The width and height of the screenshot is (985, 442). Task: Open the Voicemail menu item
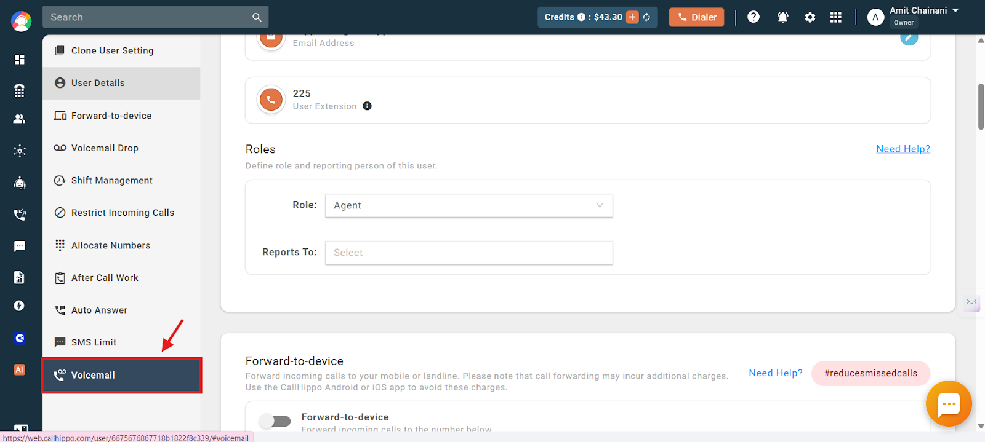tap(122, 375)
